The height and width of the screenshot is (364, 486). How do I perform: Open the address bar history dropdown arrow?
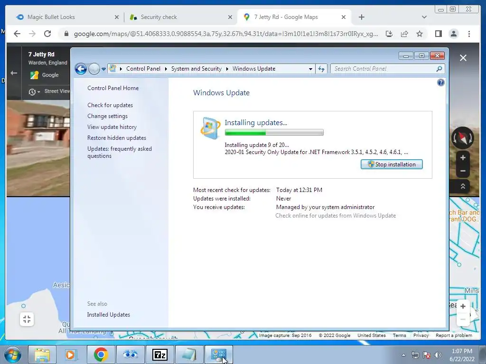click(x=310, y=69)
